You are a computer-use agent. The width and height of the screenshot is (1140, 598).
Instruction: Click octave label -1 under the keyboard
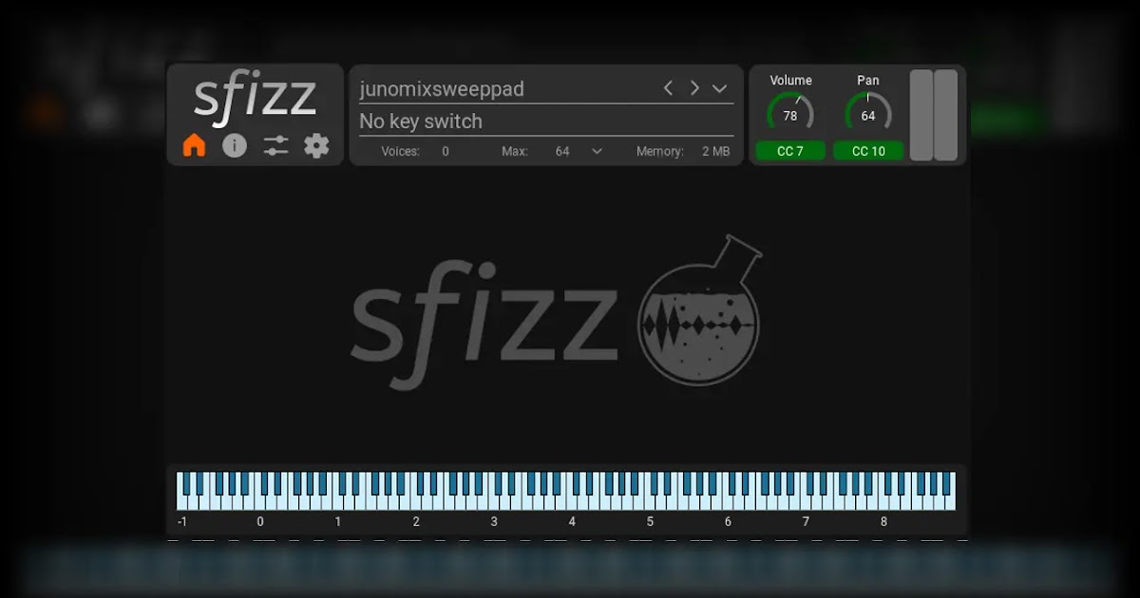tap(181, 521)
